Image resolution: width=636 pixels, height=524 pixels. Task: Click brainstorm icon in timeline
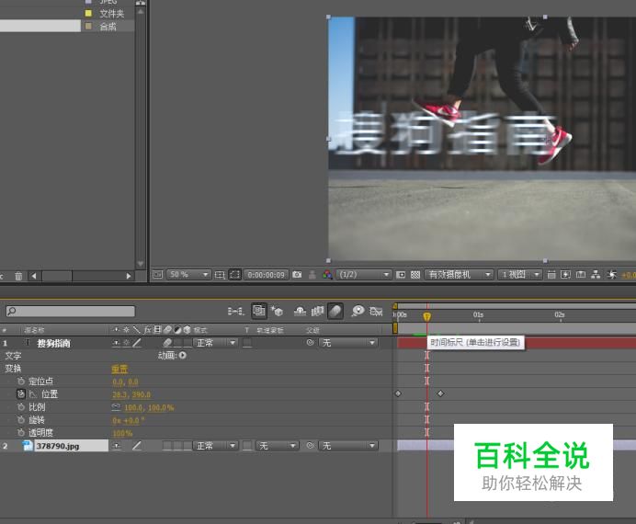pyautogui.click(x=358, y=311)
